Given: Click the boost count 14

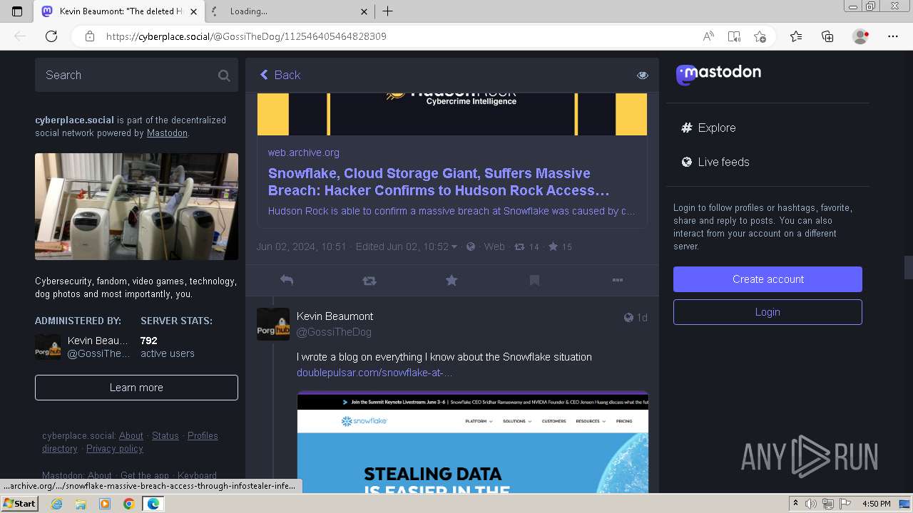Looking at the screenshot, I should (527, 247).
